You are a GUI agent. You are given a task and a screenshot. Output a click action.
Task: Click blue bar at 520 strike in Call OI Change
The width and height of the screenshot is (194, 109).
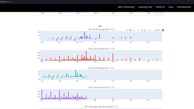(131, 38)
